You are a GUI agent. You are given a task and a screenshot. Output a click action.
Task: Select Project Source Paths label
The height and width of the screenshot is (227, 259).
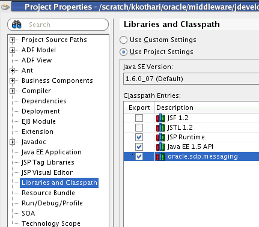point(54,40)
